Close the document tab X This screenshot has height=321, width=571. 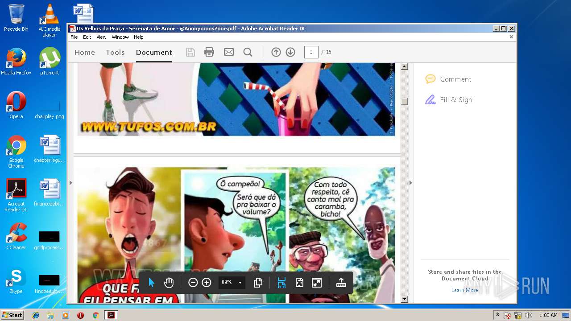[x=511, y=37]
